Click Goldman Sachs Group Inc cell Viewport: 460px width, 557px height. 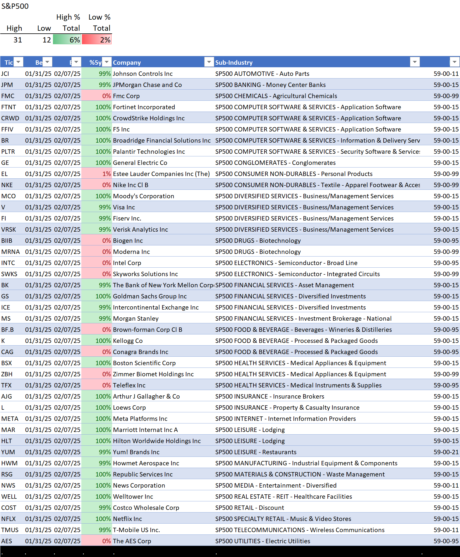[x=163, y=296]
